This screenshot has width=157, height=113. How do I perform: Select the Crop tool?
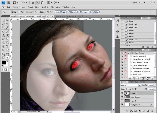3,27
